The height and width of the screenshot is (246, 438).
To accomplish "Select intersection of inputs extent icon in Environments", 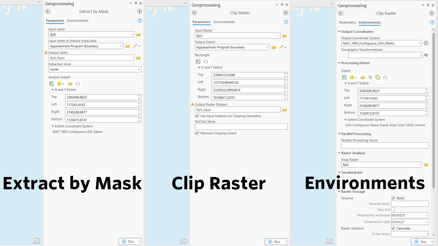I will 371,77.
